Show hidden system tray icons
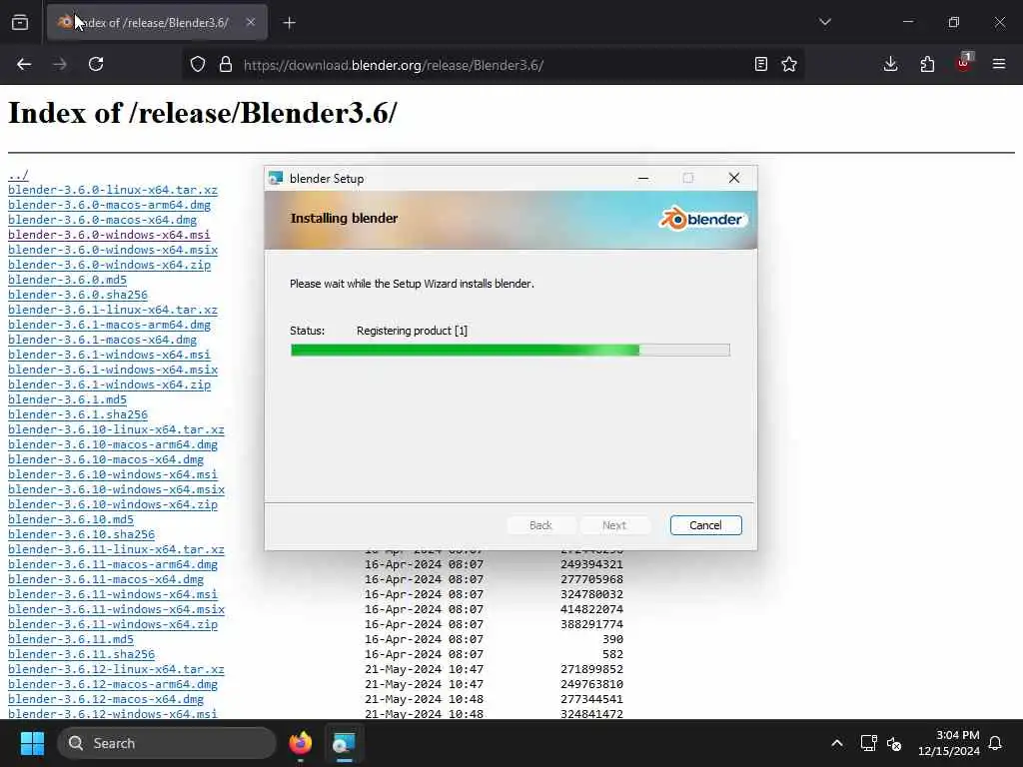Image resolution: width=1023 pixels, height=767 pixels. click(x=837, y=743)
